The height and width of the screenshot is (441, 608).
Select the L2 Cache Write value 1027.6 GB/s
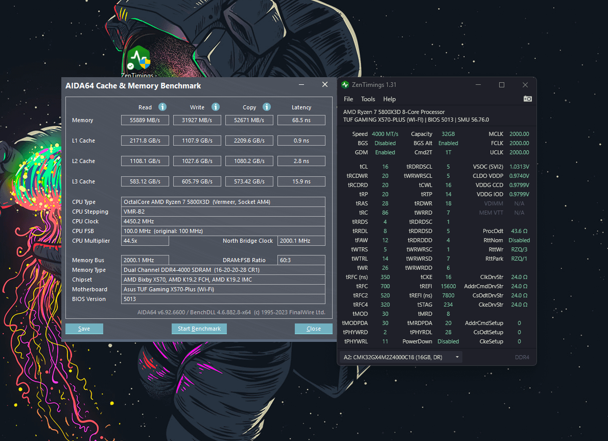click(197, 161)
